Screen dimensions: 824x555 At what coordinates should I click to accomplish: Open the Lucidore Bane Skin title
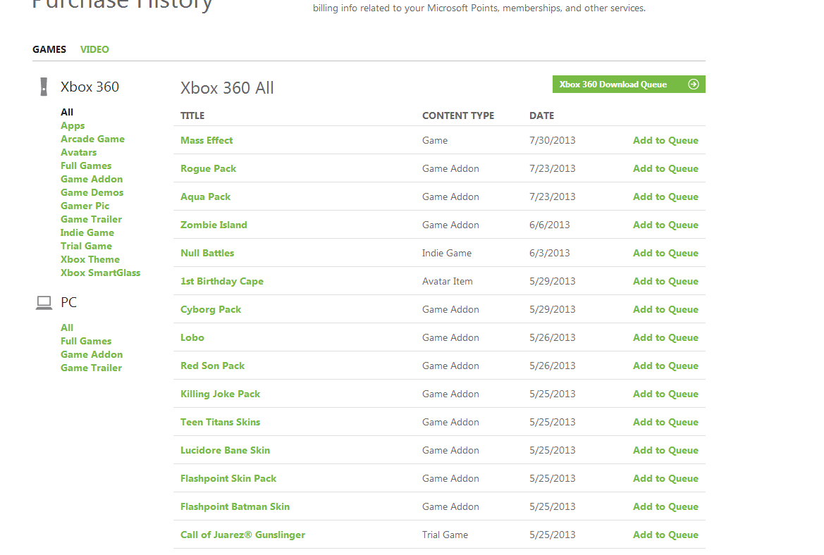click(x=225, y=451)
